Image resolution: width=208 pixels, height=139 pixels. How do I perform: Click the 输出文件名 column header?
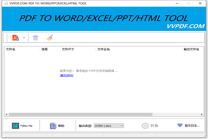tap(193, 49)
